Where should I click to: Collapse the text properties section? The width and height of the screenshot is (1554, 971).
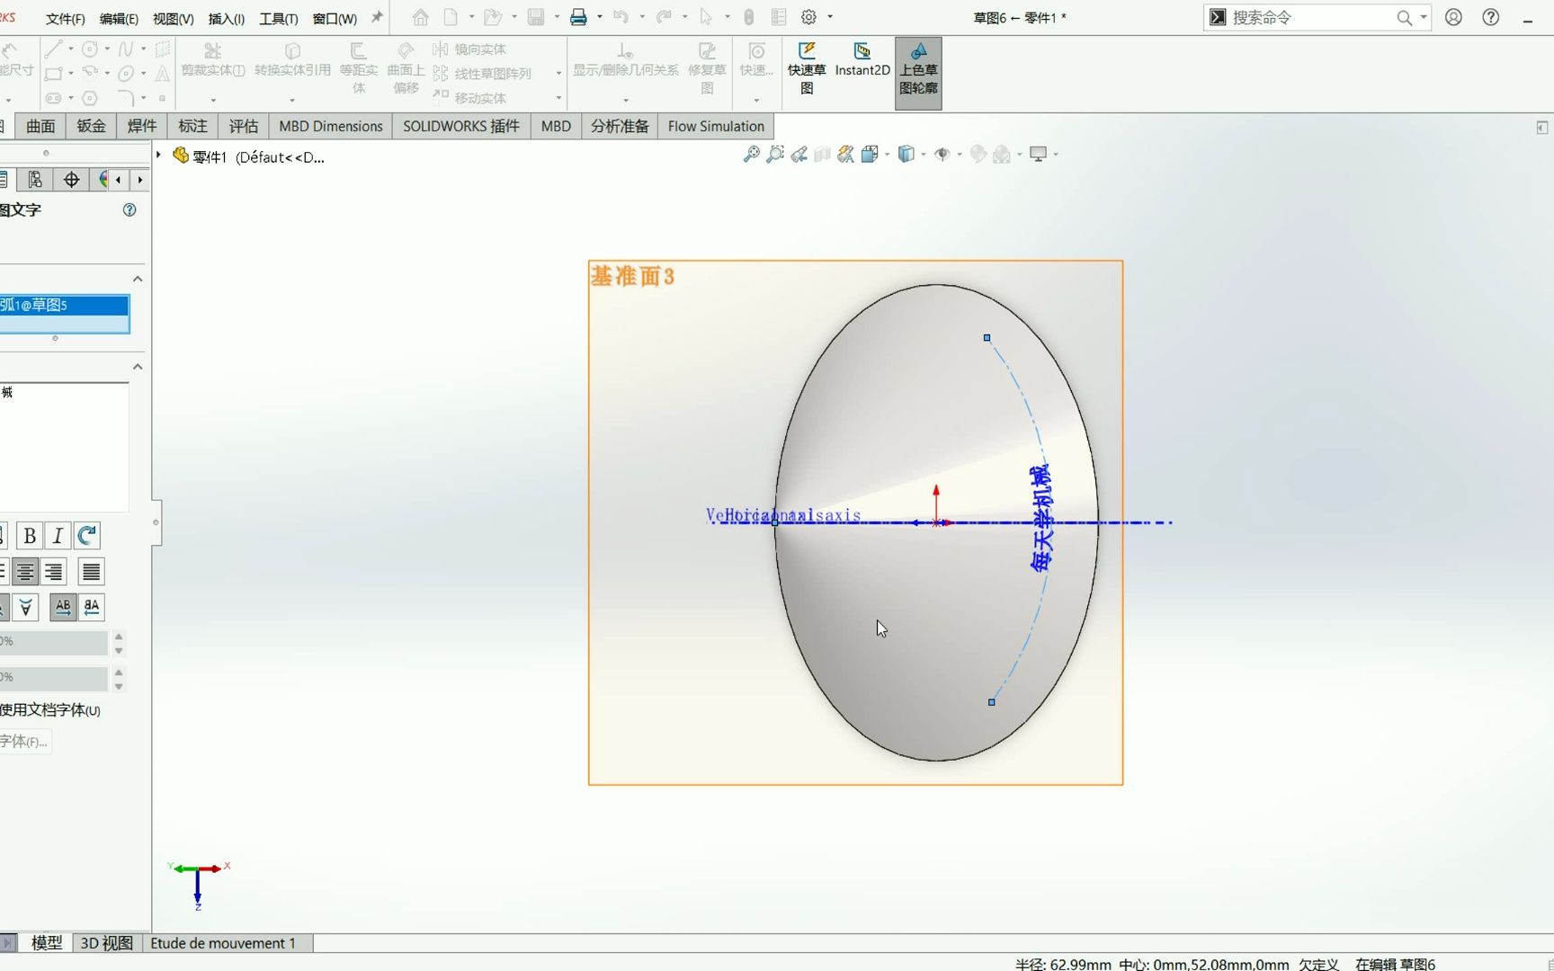138,366
